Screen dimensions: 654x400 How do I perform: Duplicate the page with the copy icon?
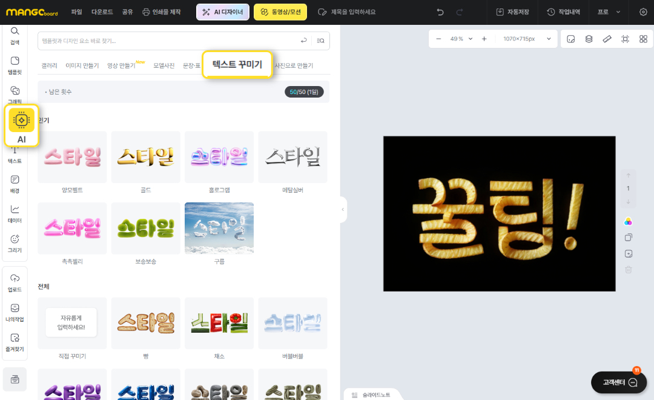tap(628, 238)
